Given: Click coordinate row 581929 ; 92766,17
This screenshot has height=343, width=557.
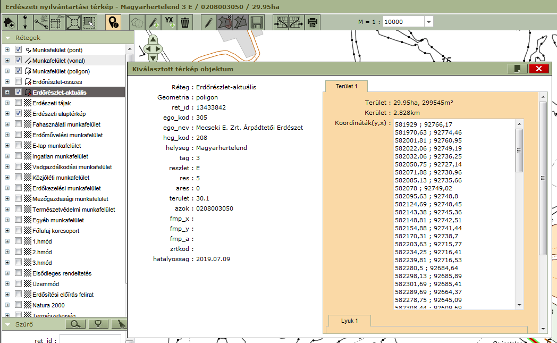Looking at the screenshot, I should 424,124.
